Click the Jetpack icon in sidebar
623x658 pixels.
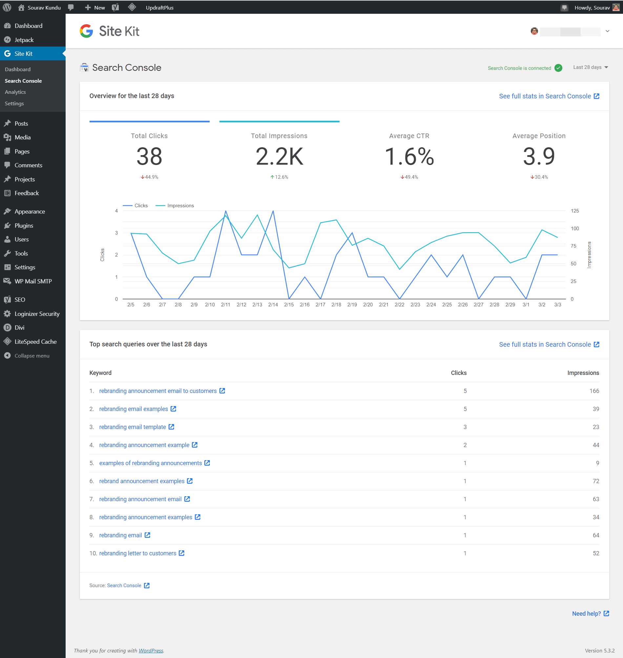[x=7, y=40]
